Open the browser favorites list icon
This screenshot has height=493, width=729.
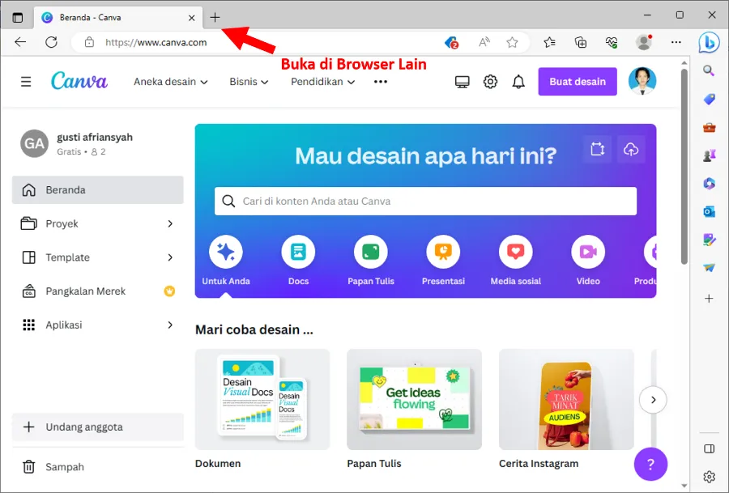click(x=549, y=42)
